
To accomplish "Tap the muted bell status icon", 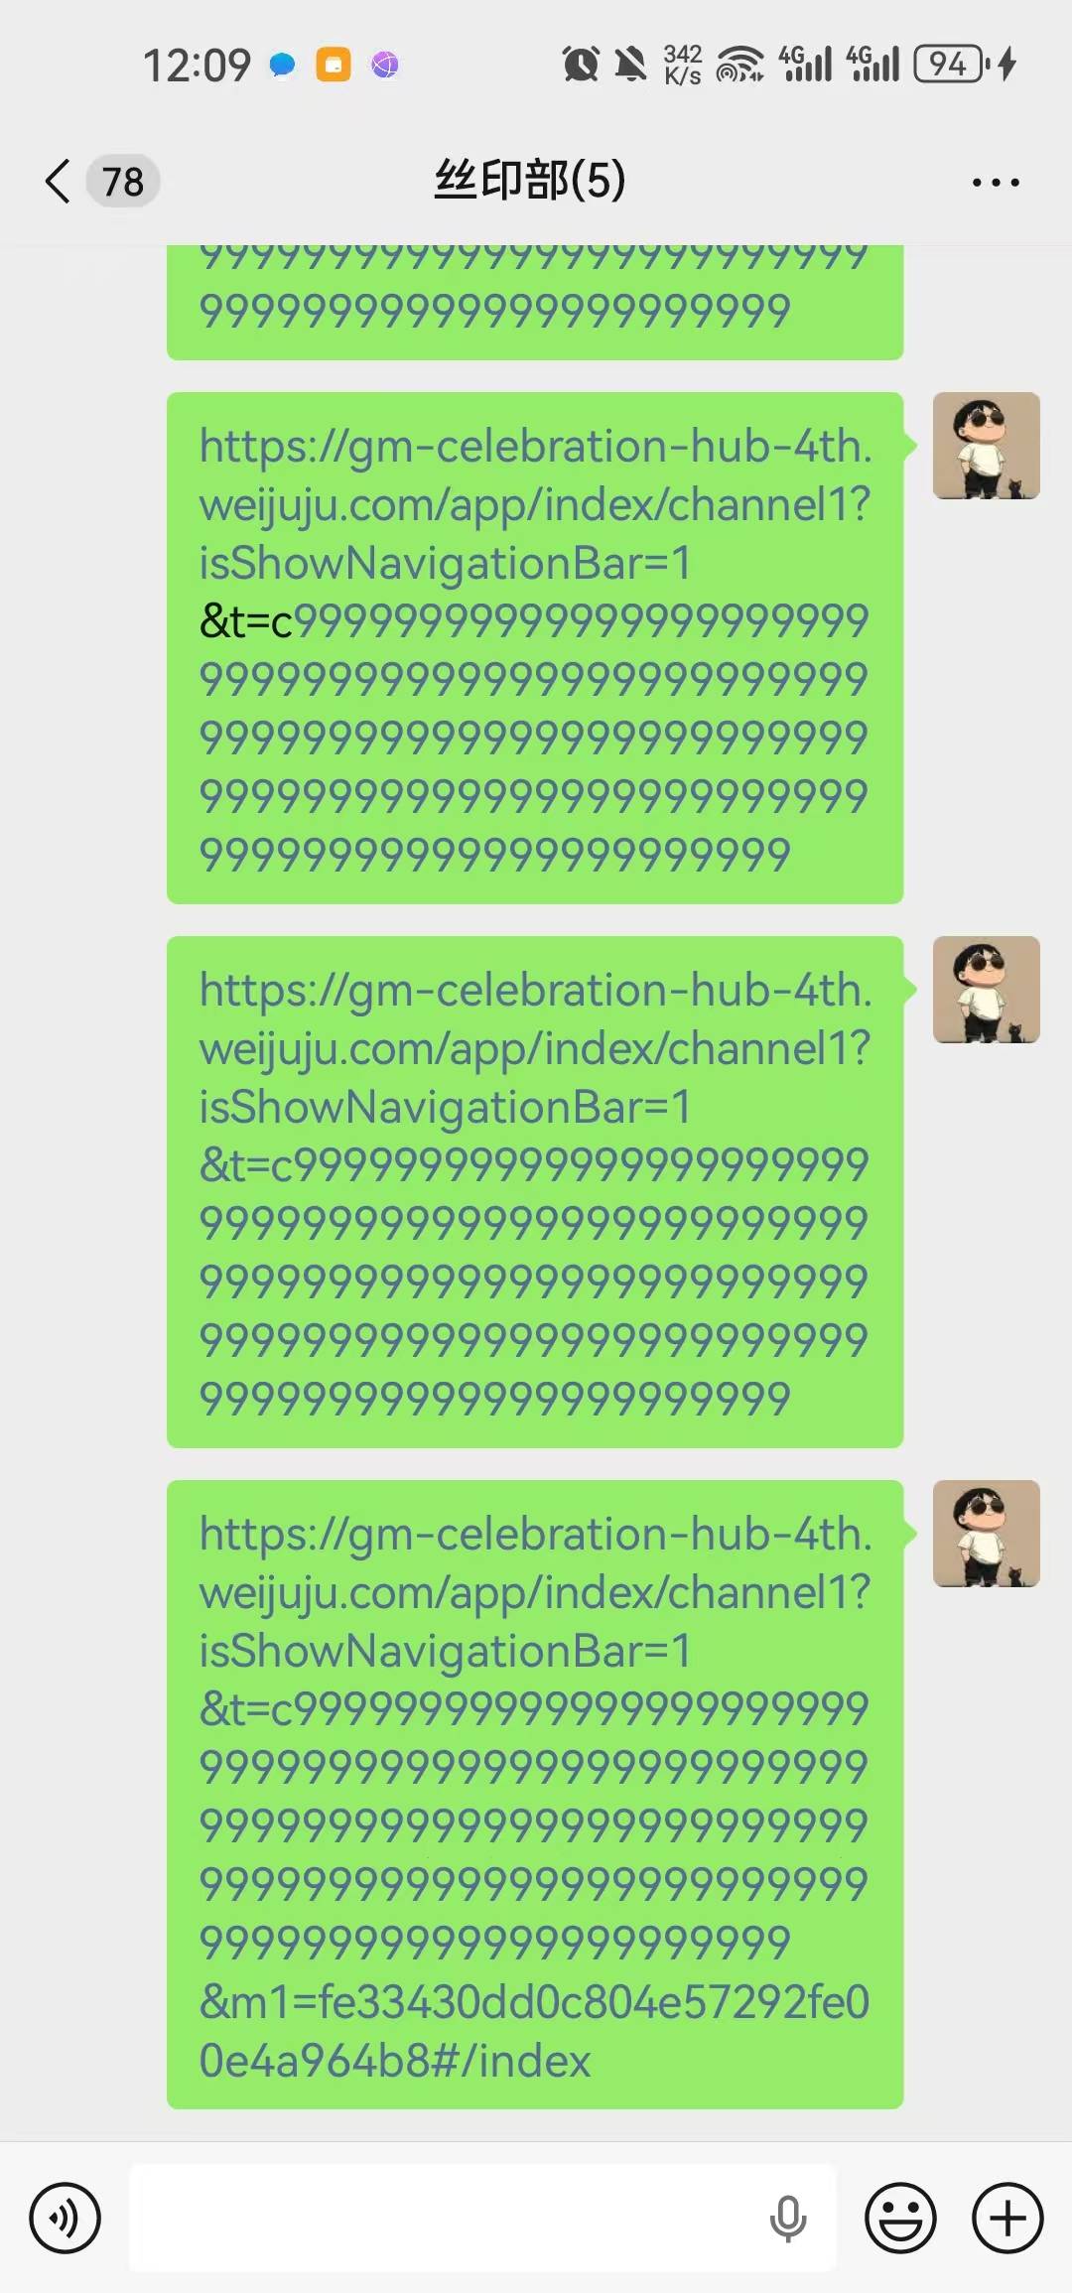I will point(630,65).
